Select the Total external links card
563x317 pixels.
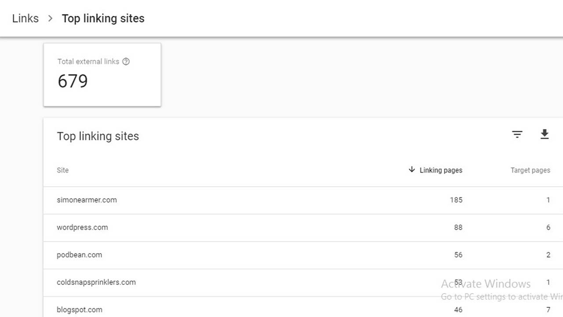(x=102, y=74)
